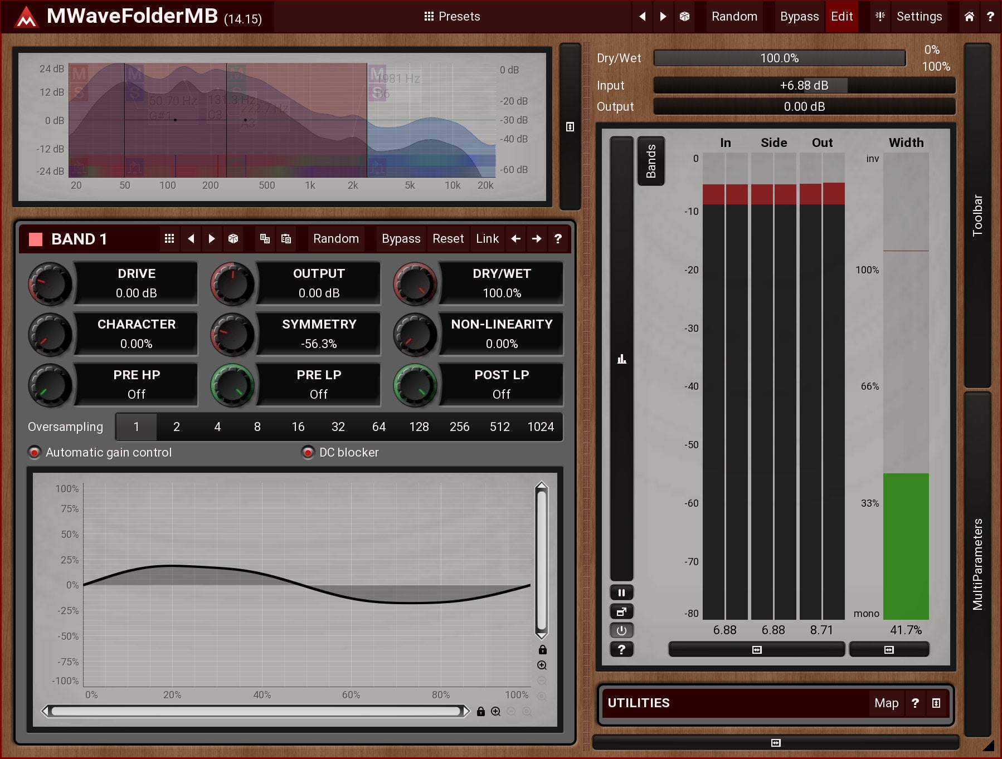
Task: Click the Map button in Utilities
Action: [x=886, y=703]
